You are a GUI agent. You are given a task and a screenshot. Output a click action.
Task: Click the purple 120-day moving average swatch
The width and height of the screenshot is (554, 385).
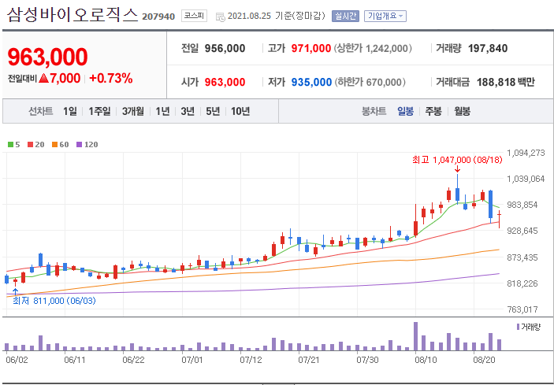(79, 145)
